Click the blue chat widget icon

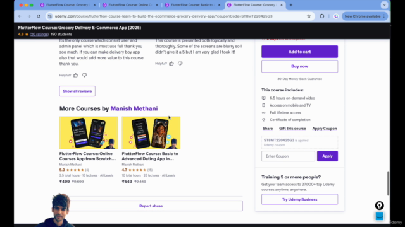tap(380, 216)
